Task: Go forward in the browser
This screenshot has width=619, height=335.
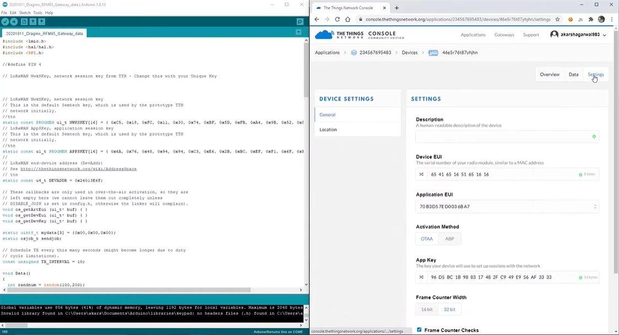Action: [327, 19]
